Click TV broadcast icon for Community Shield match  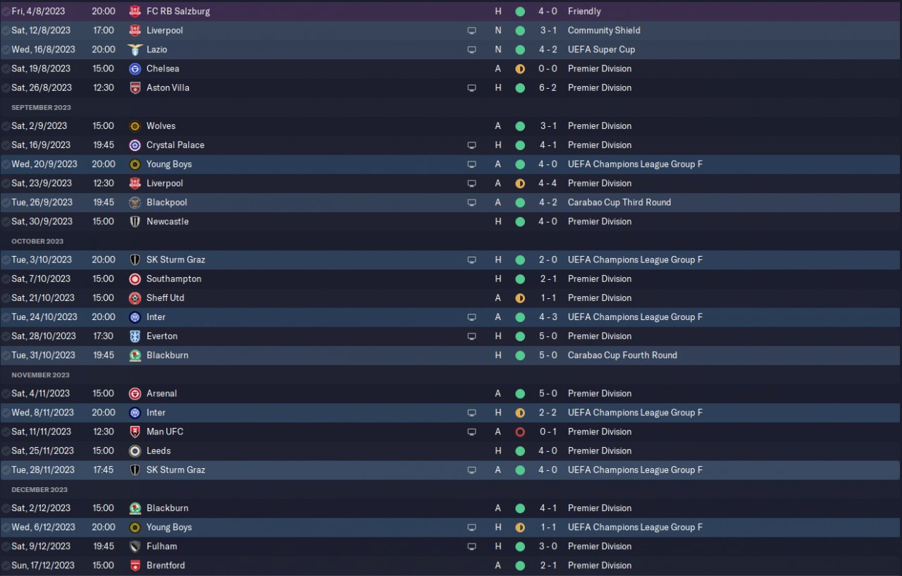[x=471, y=30]
